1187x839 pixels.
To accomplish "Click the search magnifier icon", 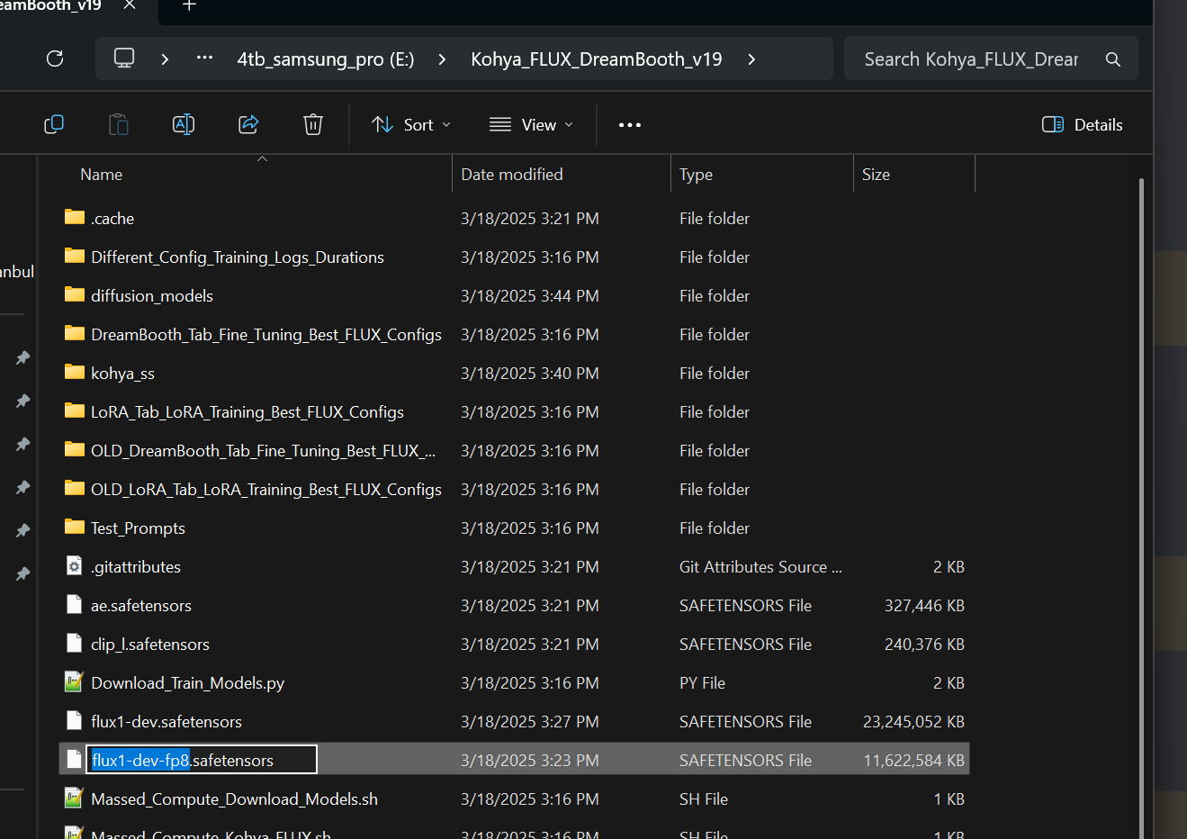I will point(1113,59).
